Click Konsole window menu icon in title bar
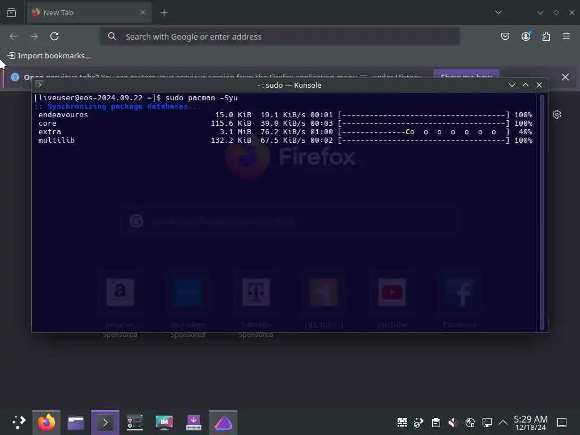 tap(39, 85)
